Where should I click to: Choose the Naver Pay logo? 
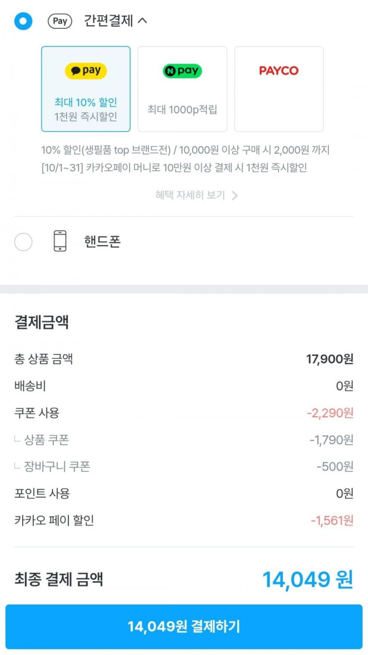182,71
